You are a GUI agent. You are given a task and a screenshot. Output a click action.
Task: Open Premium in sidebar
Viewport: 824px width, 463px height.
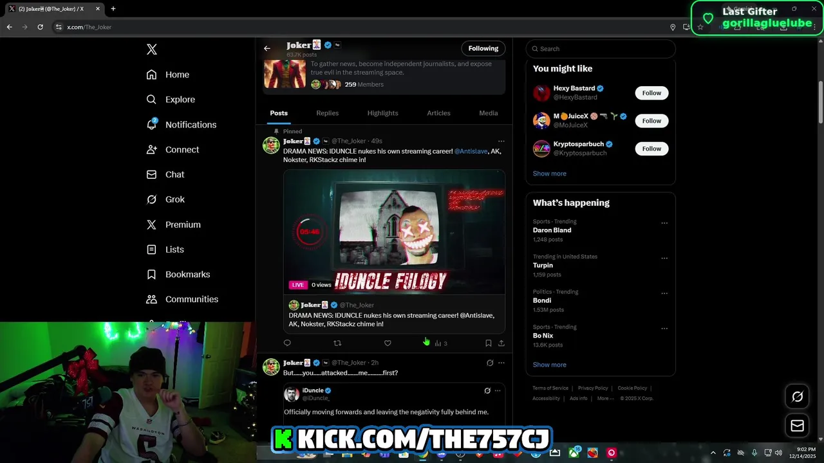[x=174, y=224]
